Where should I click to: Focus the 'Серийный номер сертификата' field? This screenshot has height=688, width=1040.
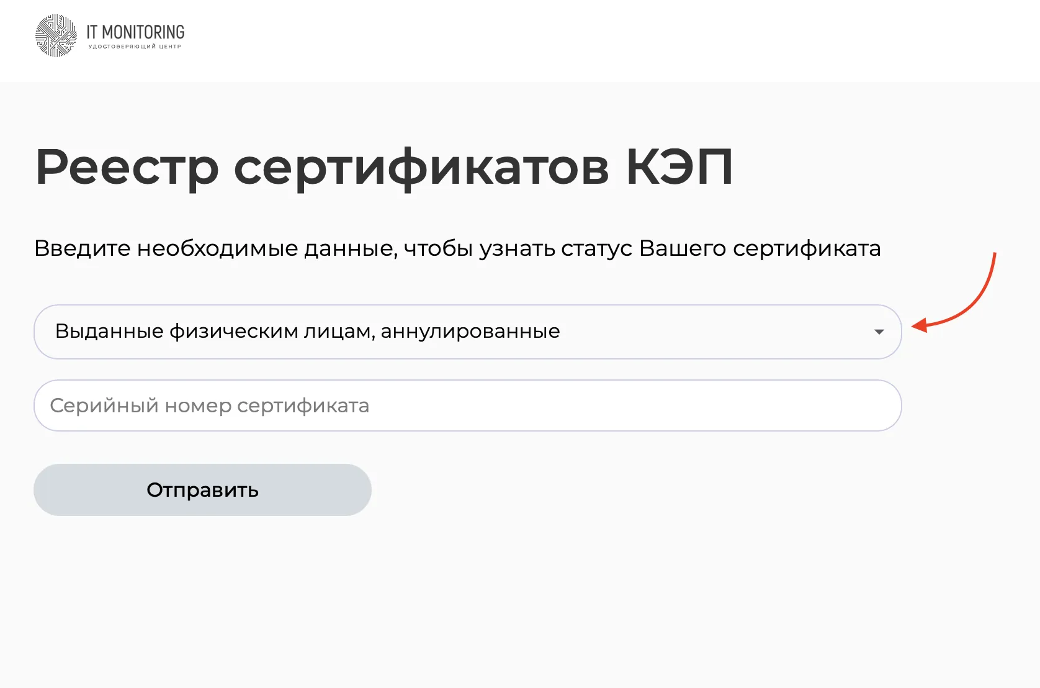pyautogui.click(x=467, y=405)
